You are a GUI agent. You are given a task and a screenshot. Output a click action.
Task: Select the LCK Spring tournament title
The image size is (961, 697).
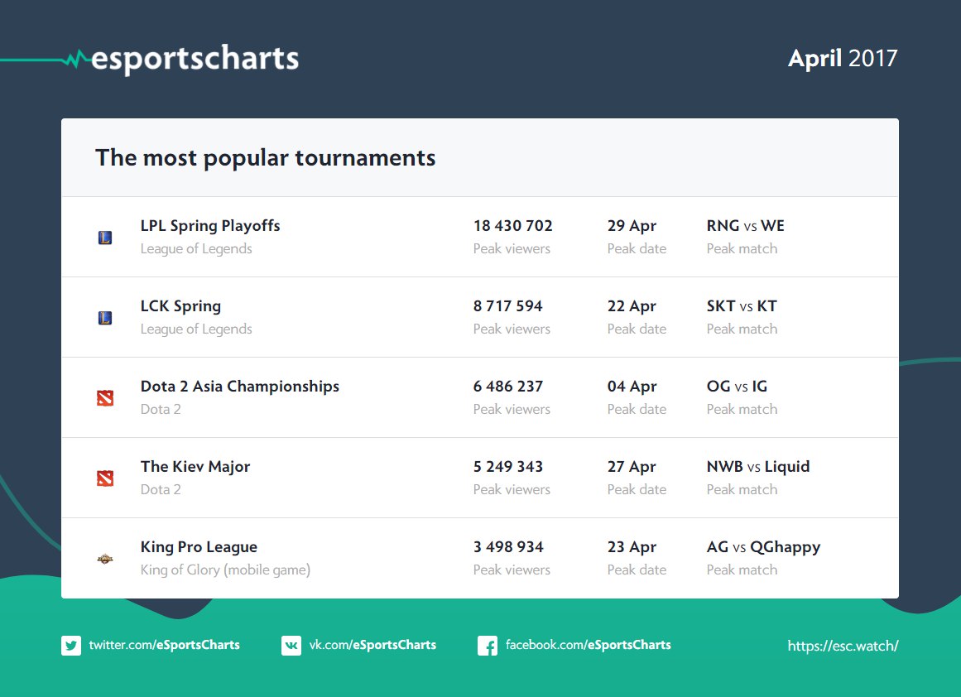click(x=180, y=306)
